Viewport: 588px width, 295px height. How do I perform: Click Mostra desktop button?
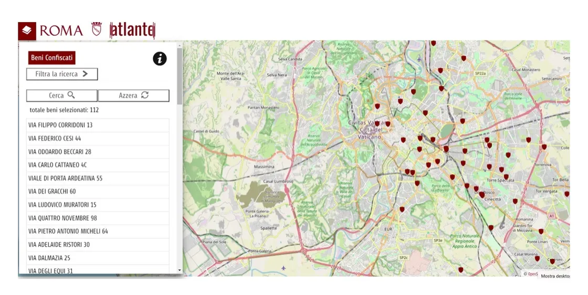point(554,276)
